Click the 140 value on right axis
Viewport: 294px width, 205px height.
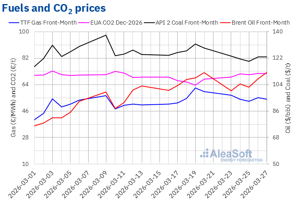point(278,32)
